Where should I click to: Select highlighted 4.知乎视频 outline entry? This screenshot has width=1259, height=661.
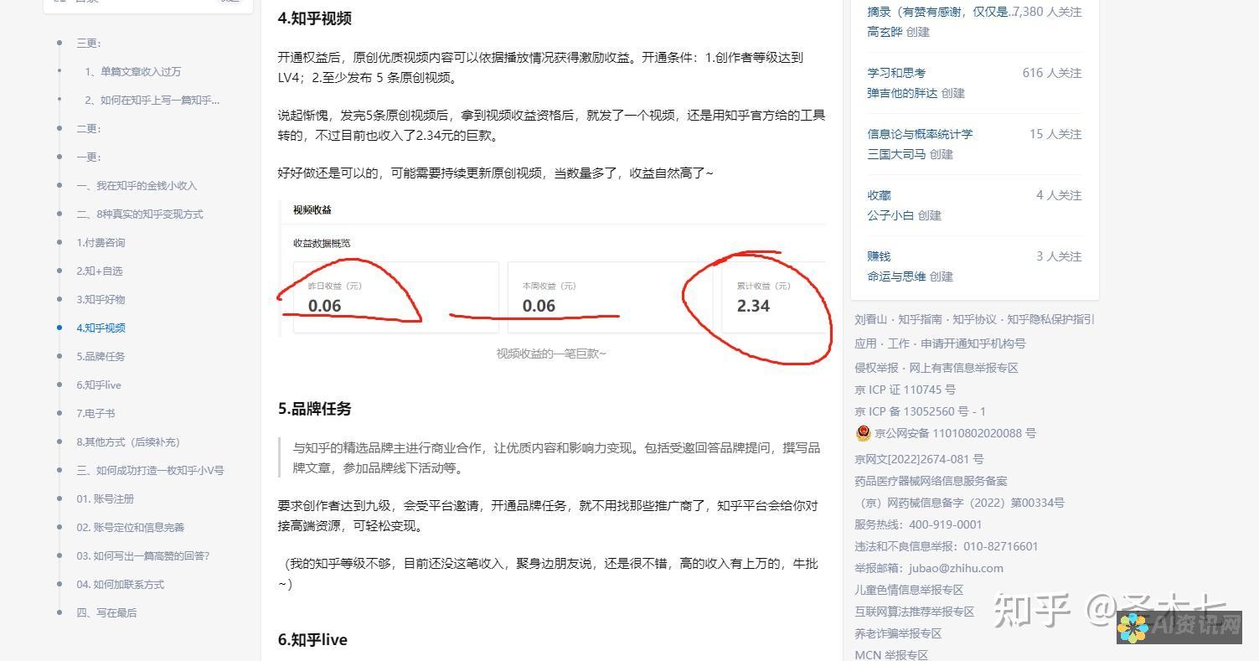[x=101, y=328]
